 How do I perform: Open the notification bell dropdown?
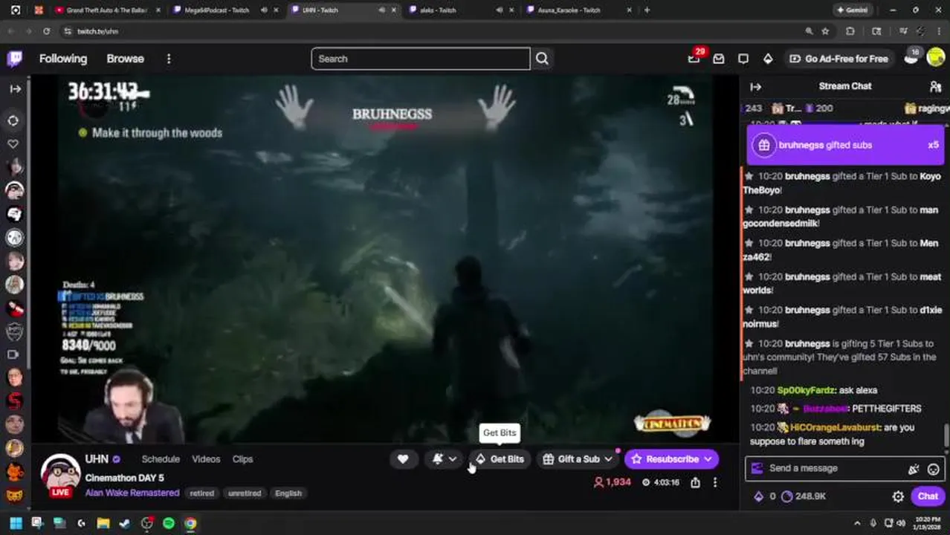445,459
